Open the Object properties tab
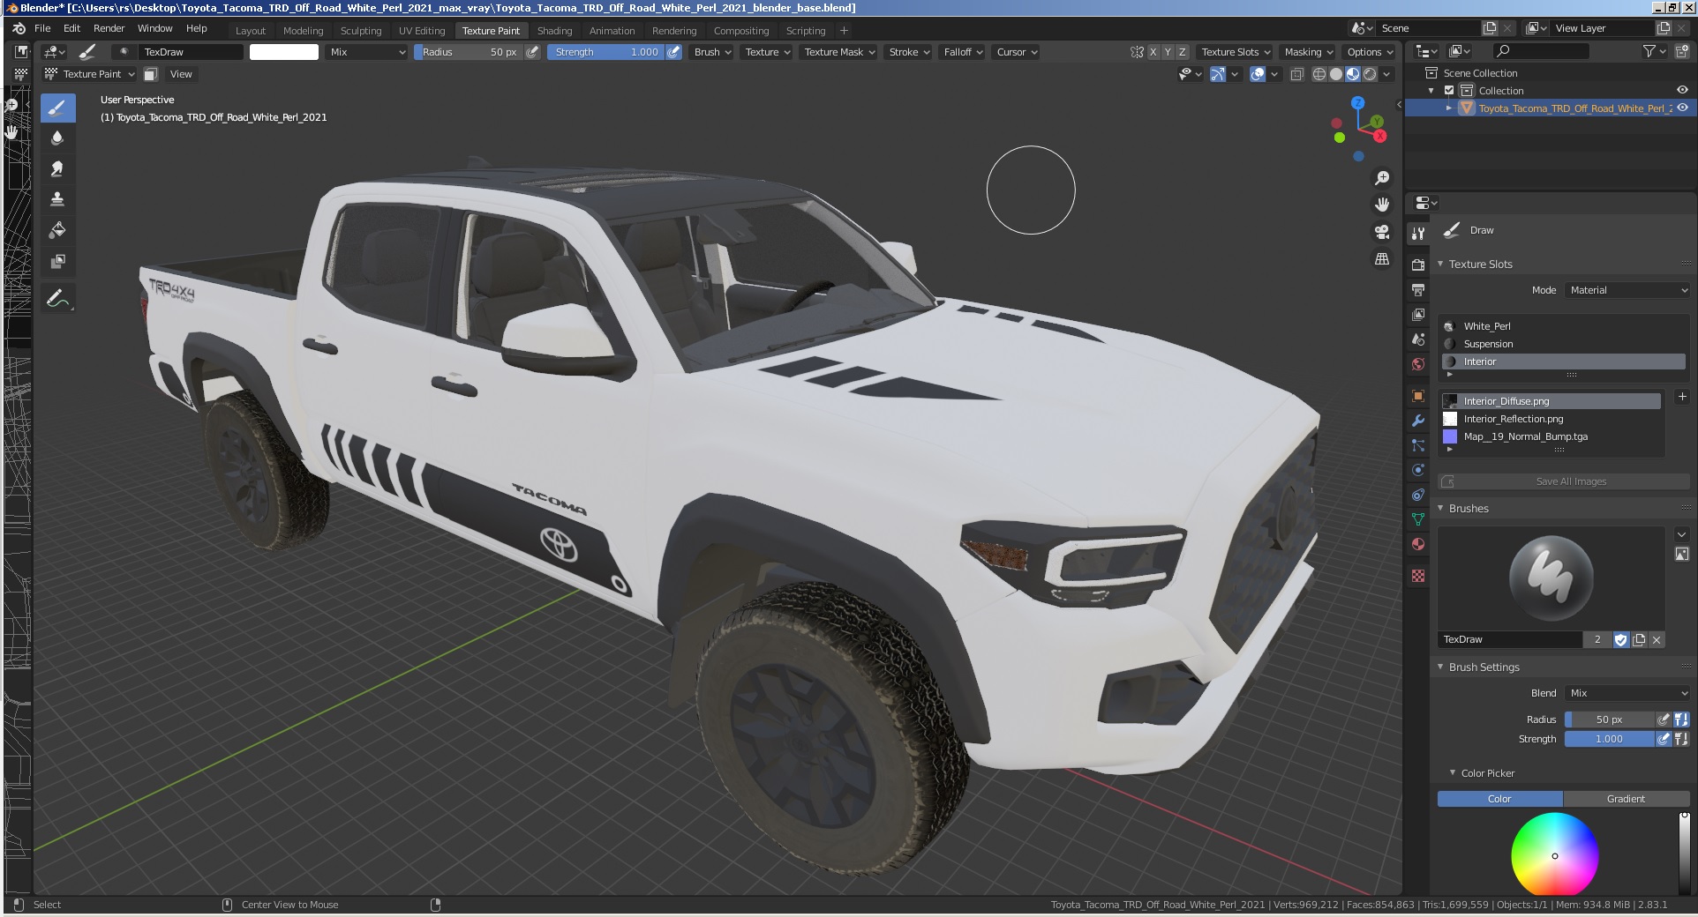This screenshot has height=917, width=1698. point(1418,396)
